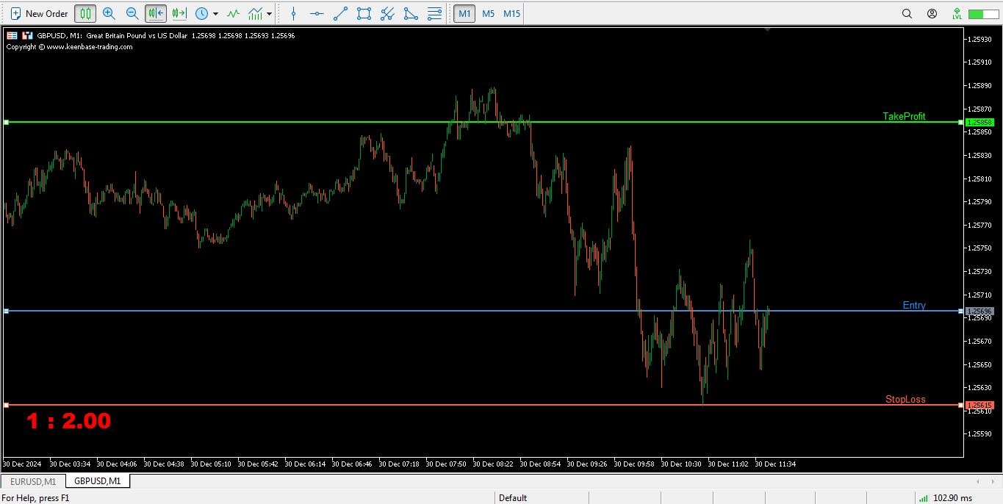Click the connection signal bars icon
The image size is (1003, 504).
(x=922, y=497)
